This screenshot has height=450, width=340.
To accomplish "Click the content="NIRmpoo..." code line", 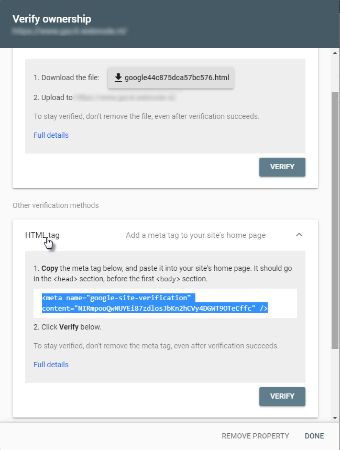I will point(155,309).
